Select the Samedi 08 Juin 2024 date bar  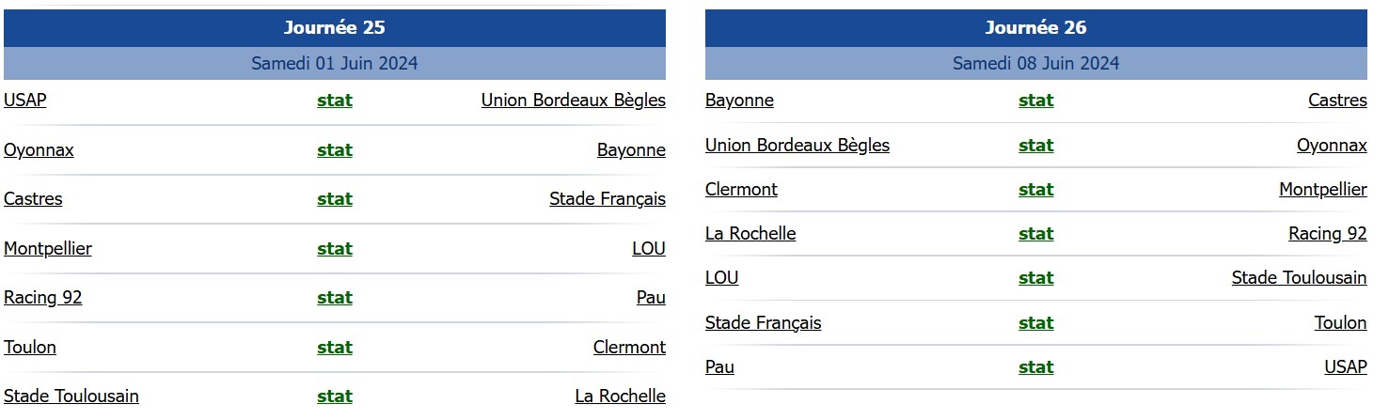pos(1035,64)
